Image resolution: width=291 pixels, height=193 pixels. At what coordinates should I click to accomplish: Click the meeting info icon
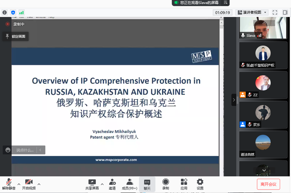[4, 12]
